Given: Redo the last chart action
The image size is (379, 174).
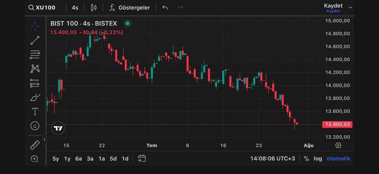Looking at the screenshot, I should pyautogui.click(x=180, y=8).
